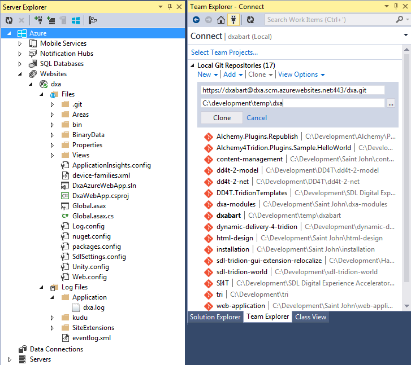Collapse the Local Git Repositories section
411x365 pixels.
pyautogui.click(x=193, y=65)
